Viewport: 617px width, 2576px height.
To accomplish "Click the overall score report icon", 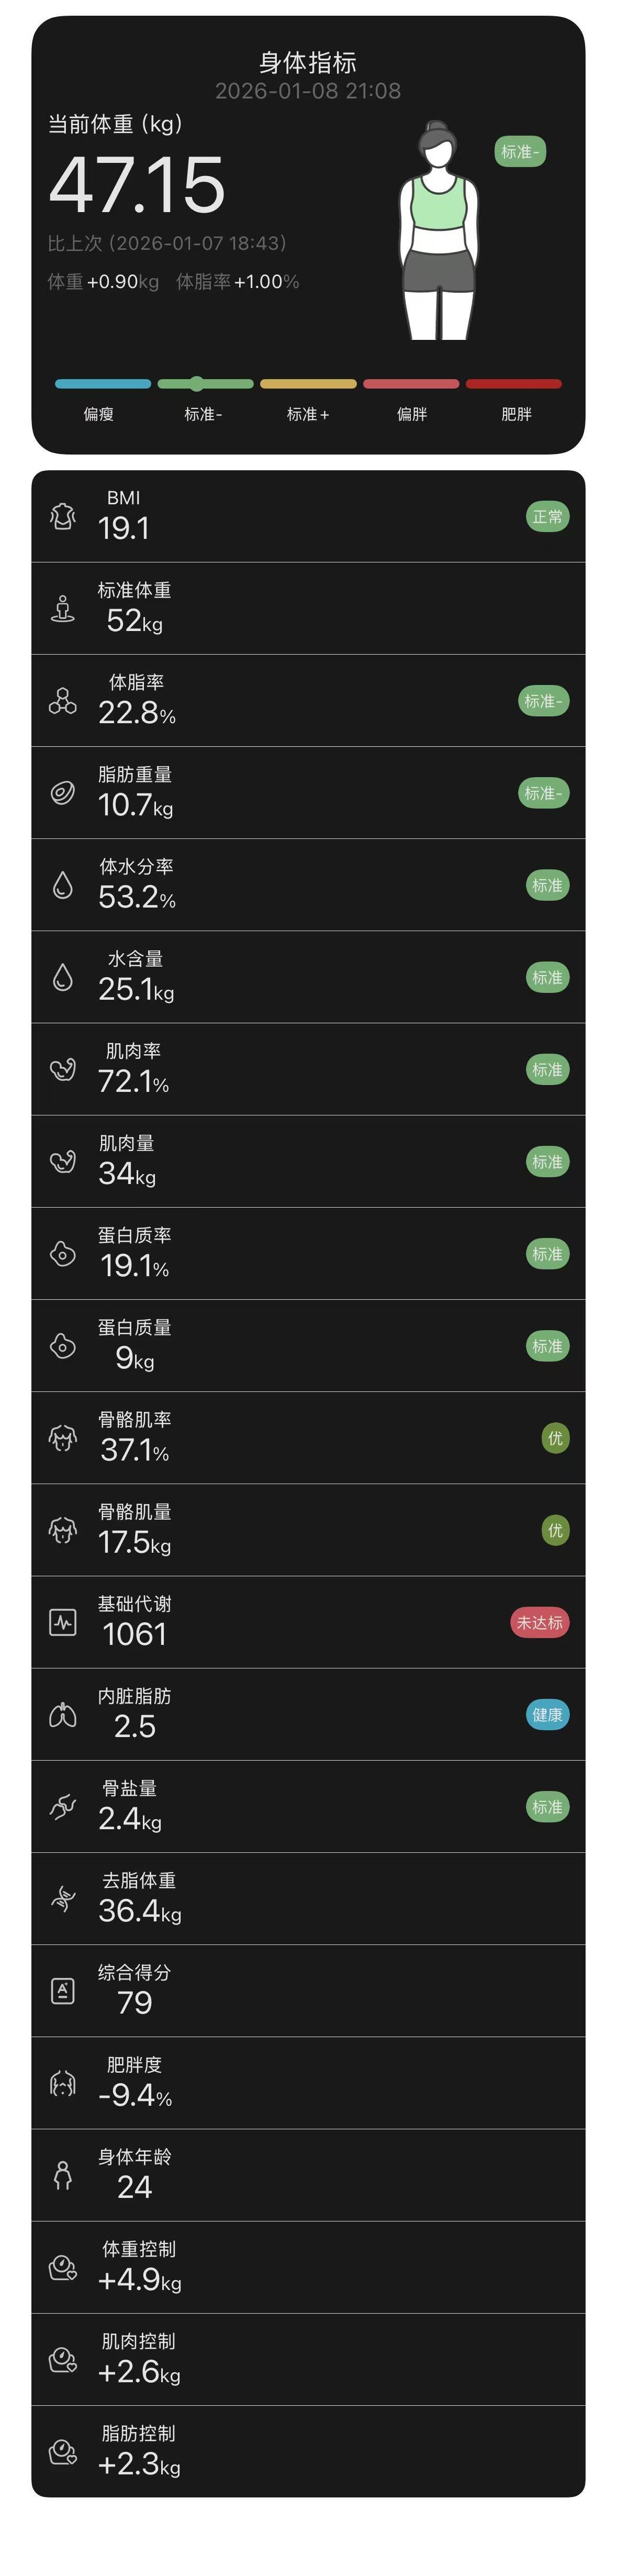I will click(63, 1990).
